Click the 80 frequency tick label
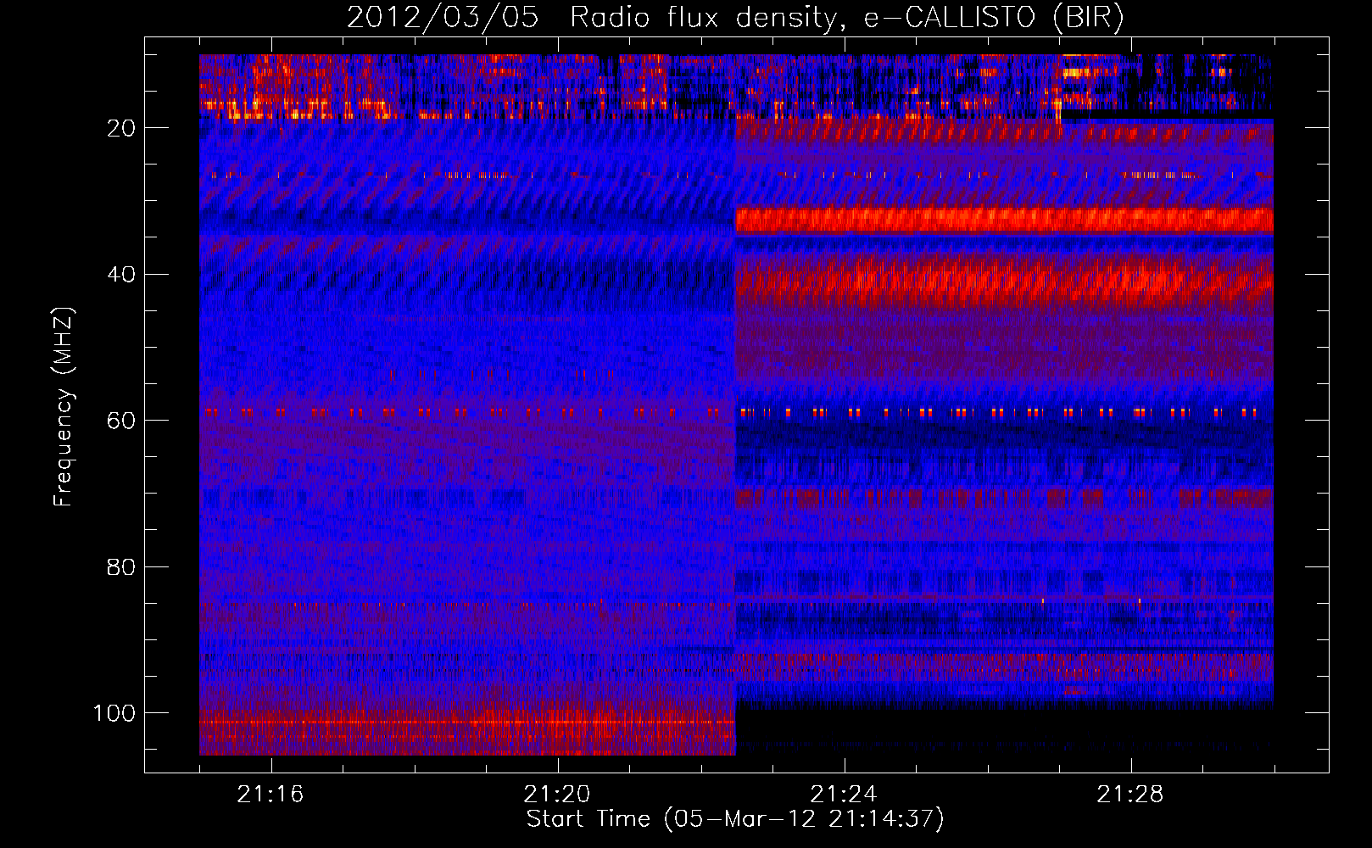 point(121,567)
